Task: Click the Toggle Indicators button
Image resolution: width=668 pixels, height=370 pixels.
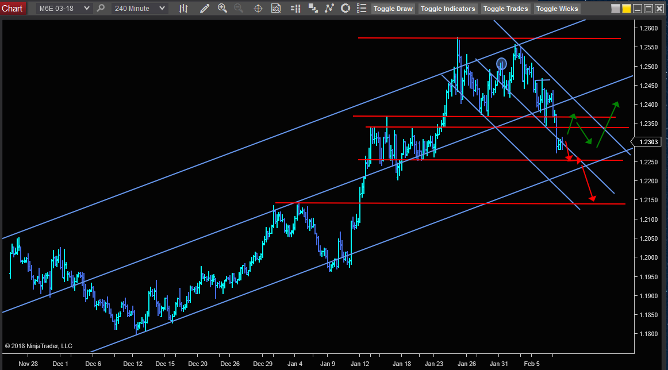Action: (x=448, y=9)
